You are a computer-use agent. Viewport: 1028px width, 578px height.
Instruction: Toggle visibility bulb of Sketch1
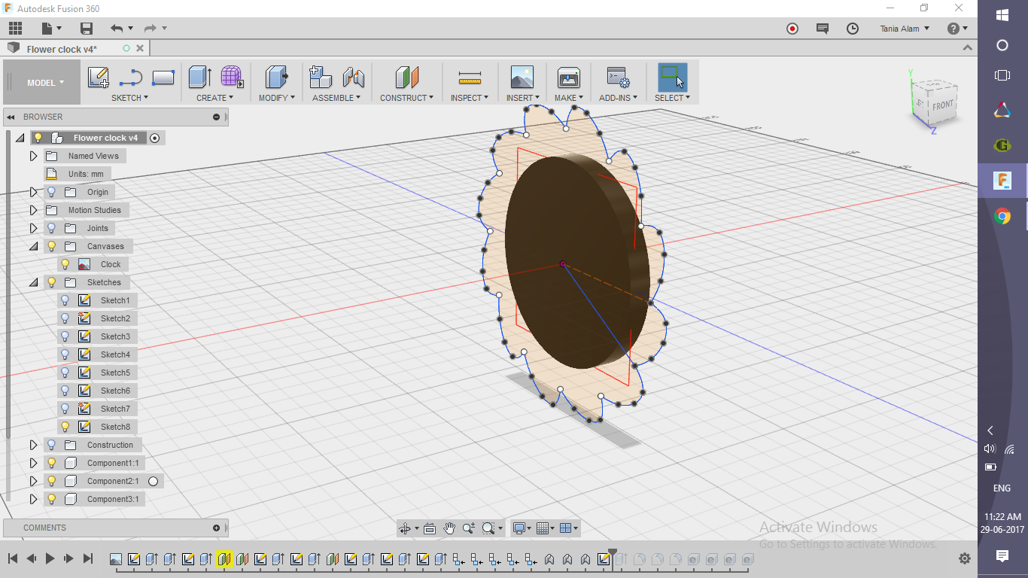[x=65, y=300]
